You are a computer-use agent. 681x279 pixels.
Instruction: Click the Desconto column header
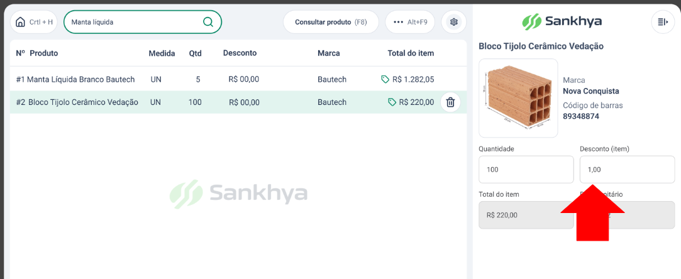[240, 53]
